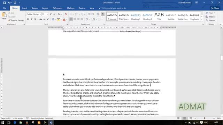Center the text
Image resolution: width=223 pixels, height=125 pixels.
coord(75,19)
